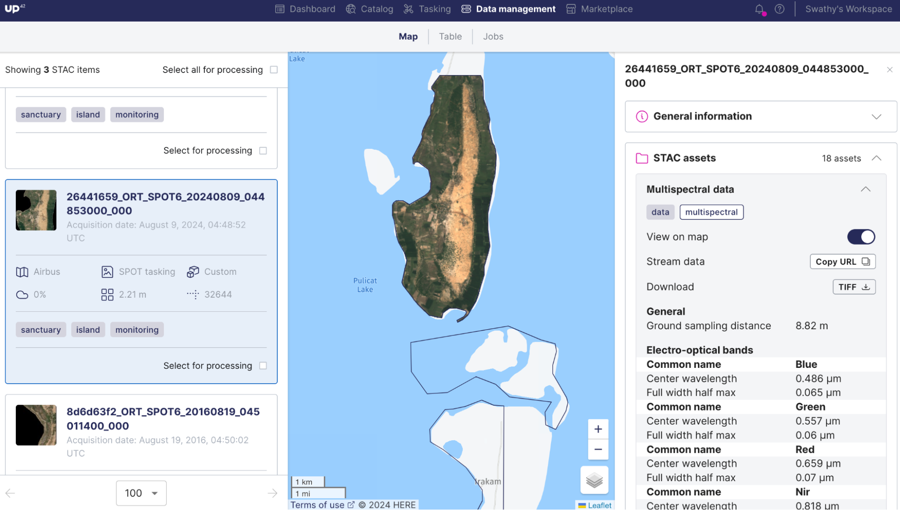This screenshot has height=510, width=900.
Task: Click the satellite image overlay on map
Action: coord(446,198)
